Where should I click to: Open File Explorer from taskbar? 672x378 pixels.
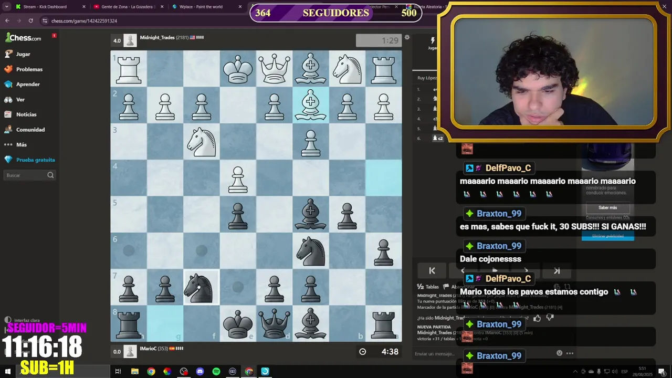pos(134,371)
